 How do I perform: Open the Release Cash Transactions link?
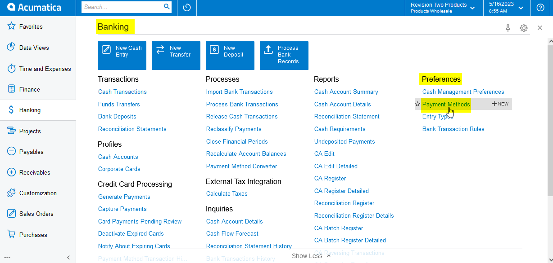point(242,116)
